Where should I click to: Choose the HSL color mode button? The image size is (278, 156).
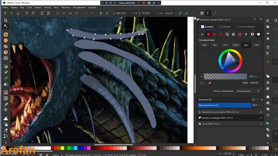pos(215,45)
